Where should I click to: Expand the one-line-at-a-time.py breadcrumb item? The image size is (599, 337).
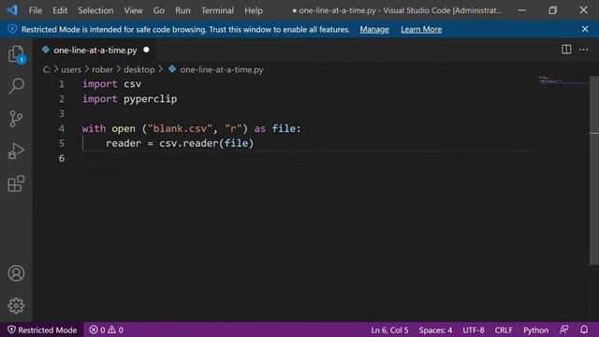tap(222, 69)
